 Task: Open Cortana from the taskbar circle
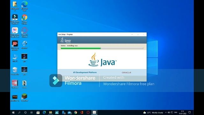(x=25, y=112)
